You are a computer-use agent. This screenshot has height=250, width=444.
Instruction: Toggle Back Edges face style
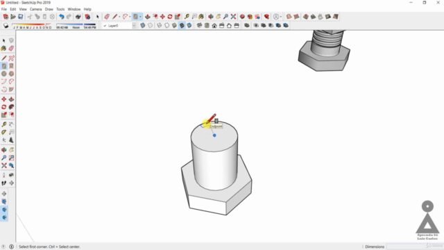(150, 26)
